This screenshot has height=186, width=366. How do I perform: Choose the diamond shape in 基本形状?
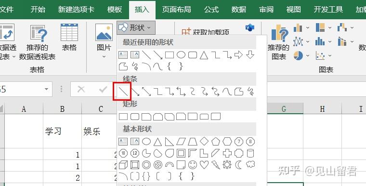(x=204, y=141)
